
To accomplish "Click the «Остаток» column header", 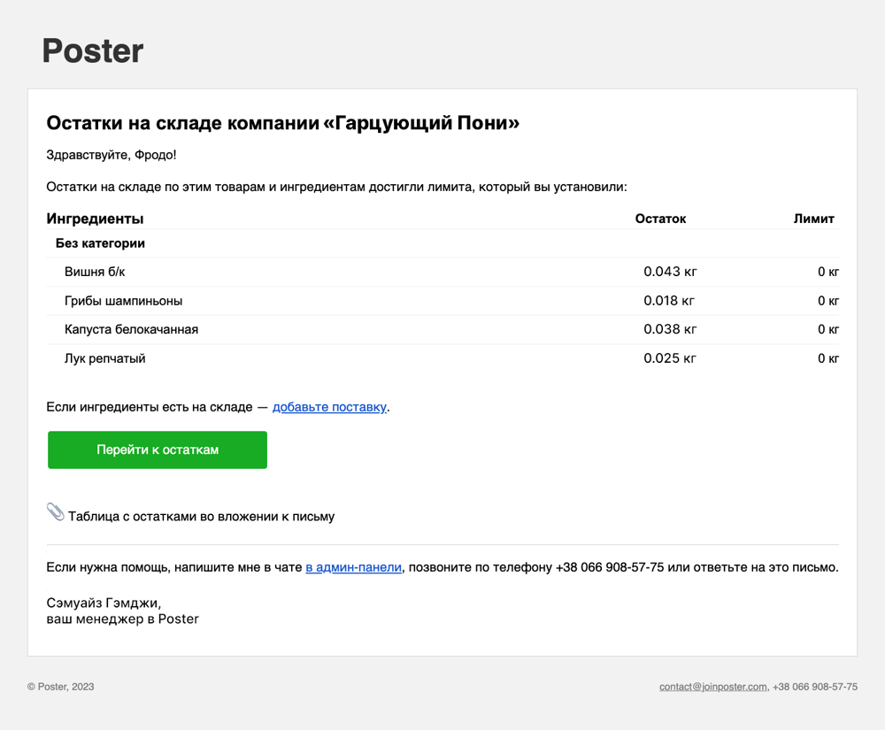I will tap(660, 219).
